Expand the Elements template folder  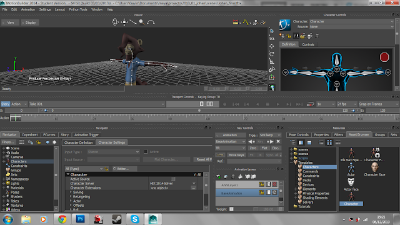[x=296, y=189]
